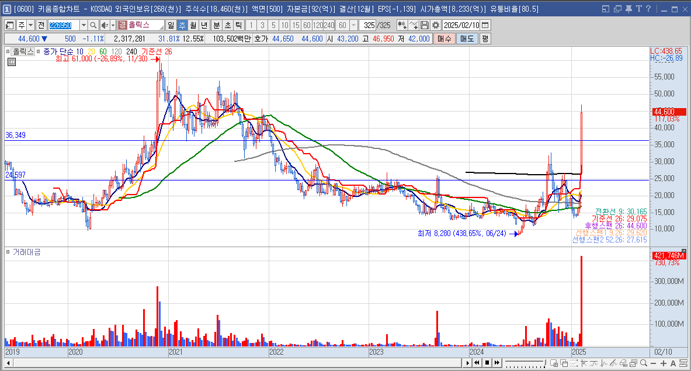Screen dimensions: 691x371
Task: Select the tick (틱) chart period
Action: pyautogui.click(x=238, y=26)
